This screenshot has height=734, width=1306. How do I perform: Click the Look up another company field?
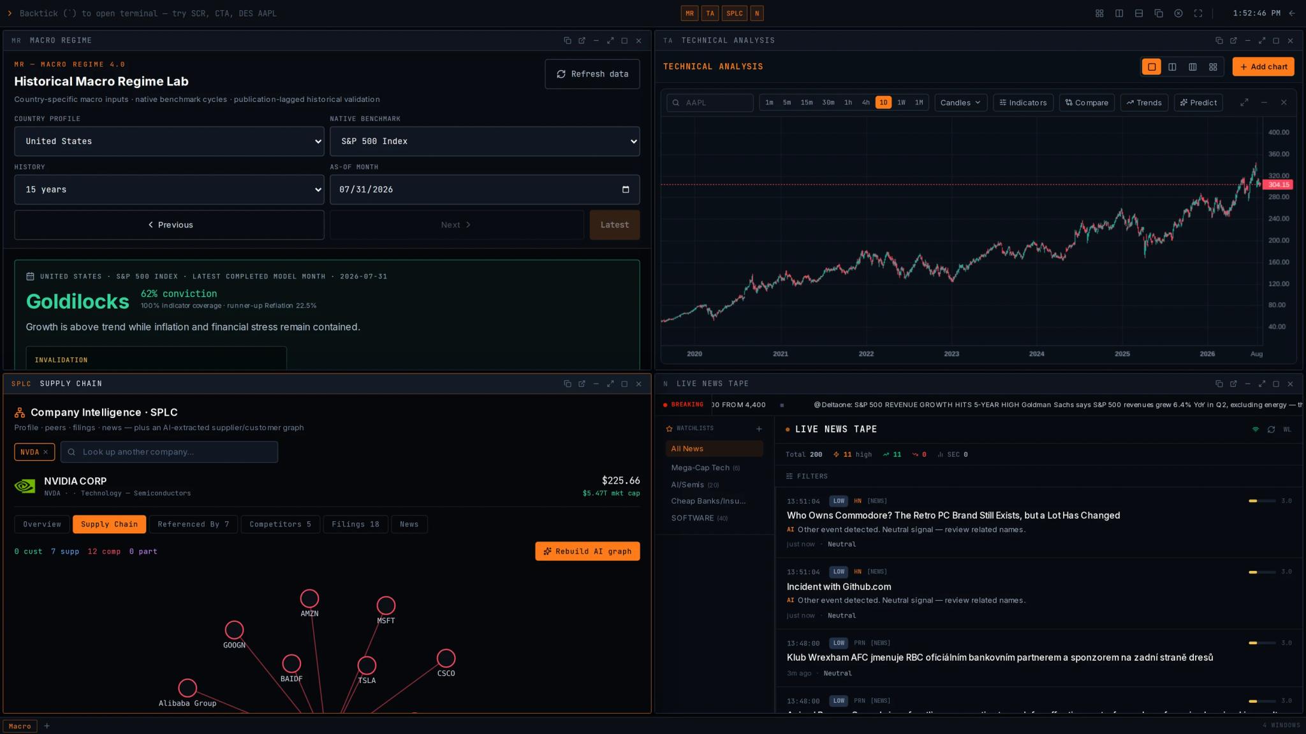point(169,452)
